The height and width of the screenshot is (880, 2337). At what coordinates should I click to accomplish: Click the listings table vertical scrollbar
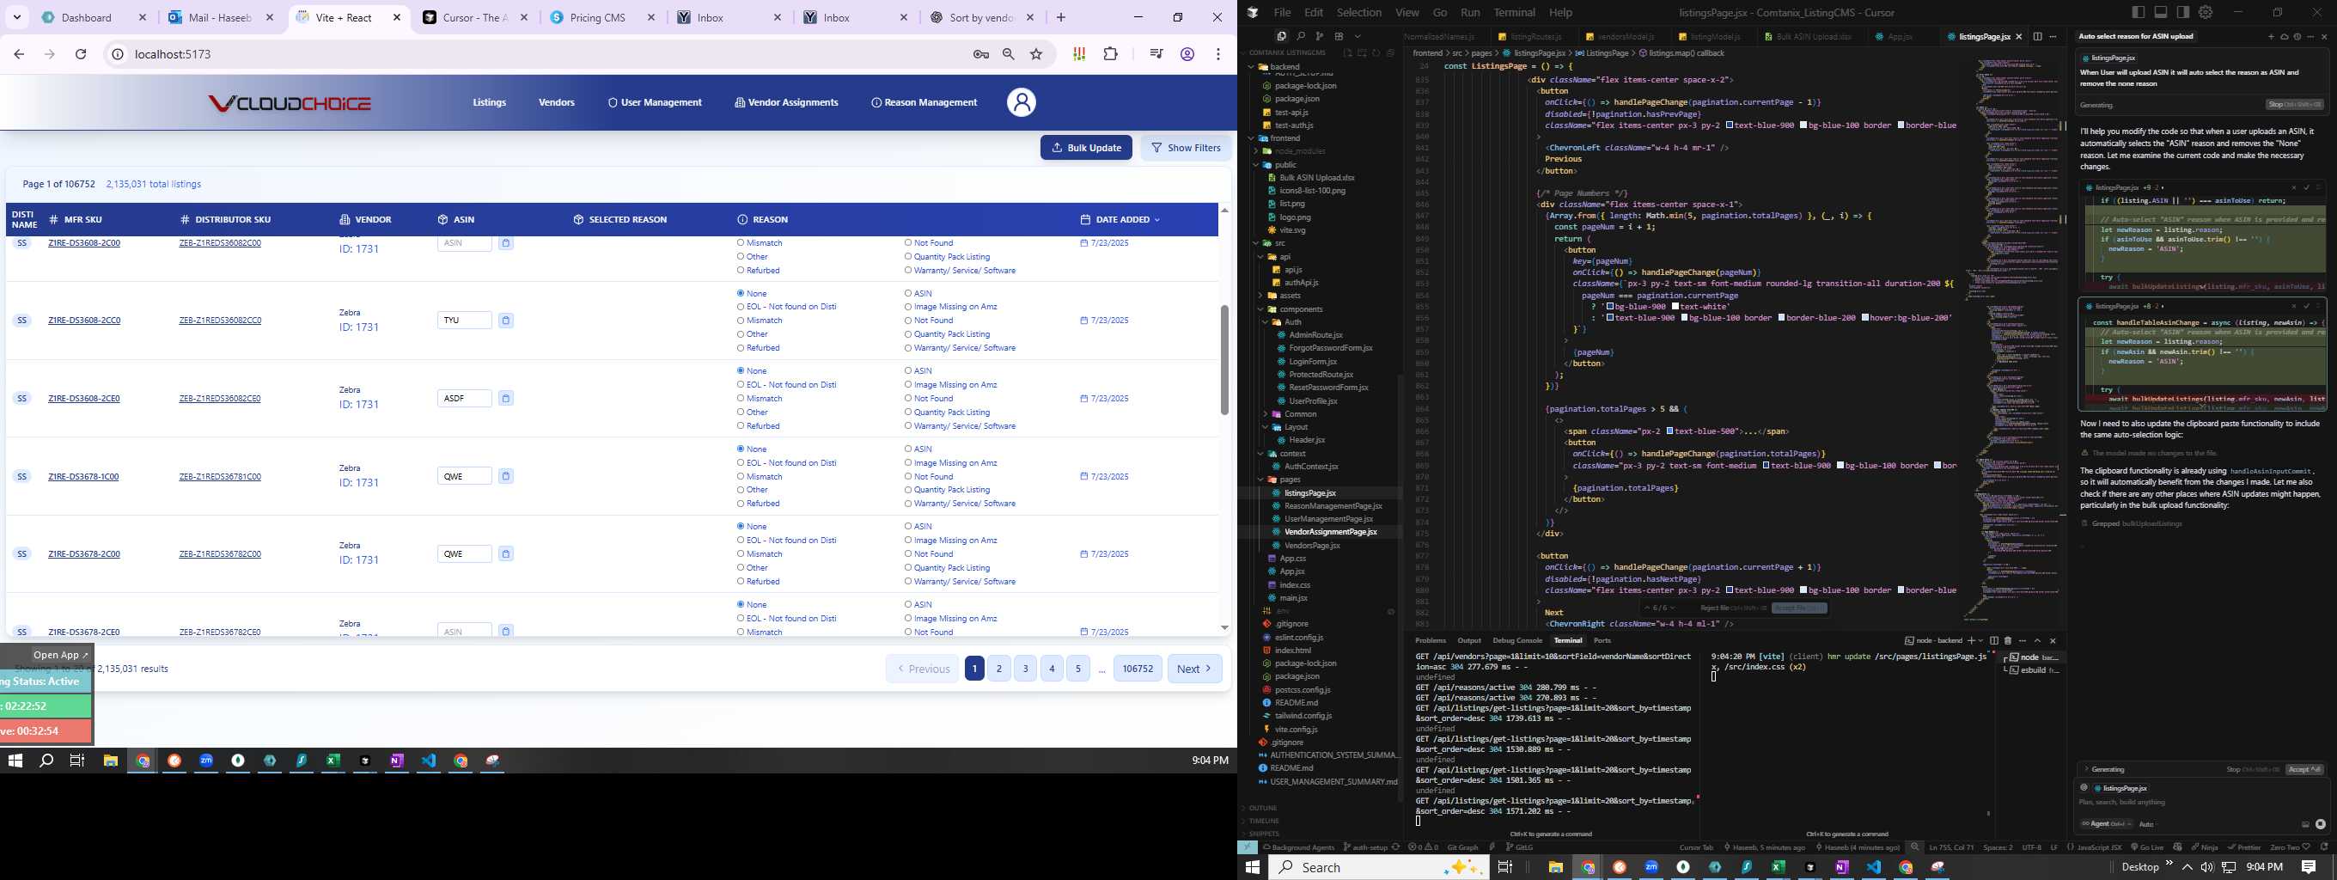click(1223, 360)
